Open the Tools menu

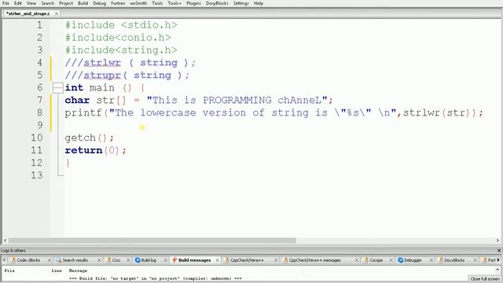pos(157,3)
